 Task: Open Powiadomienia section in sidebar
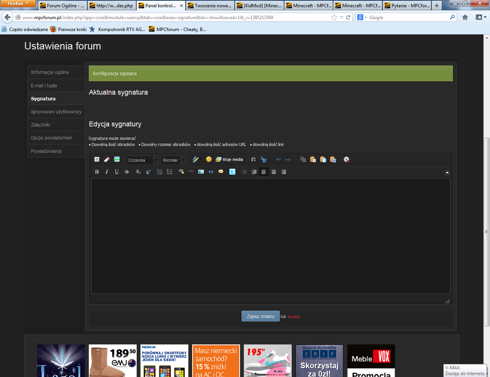pyautogui.click(x=56, y=151)
